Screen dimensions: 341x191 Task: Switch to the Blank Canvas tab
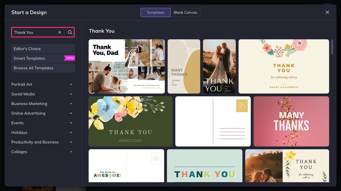[x=185, y=12]
